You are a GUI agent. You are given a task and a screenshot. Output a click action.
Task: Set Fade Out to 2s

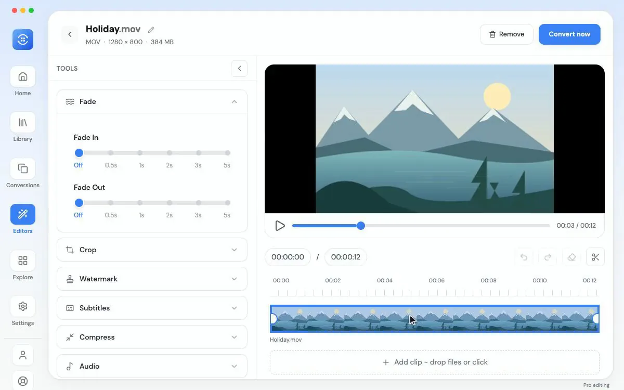[170, 203]
